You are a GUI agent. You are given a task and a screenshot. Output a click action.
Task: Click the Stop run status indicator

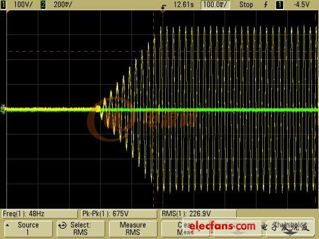[246, 4]
